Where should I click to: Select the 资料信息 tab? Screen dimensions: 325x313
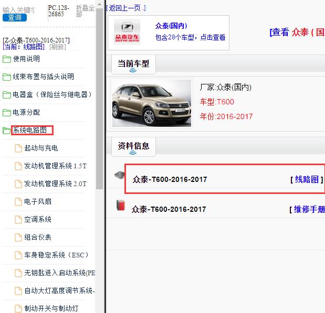[133, 147]
